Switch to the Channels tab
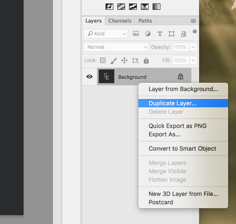The height and width of the screenshot is (224, 236). click(x=120, y=21)
